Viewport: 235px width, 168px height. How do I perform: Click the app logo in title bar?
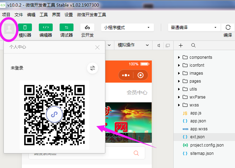point(3,5)
